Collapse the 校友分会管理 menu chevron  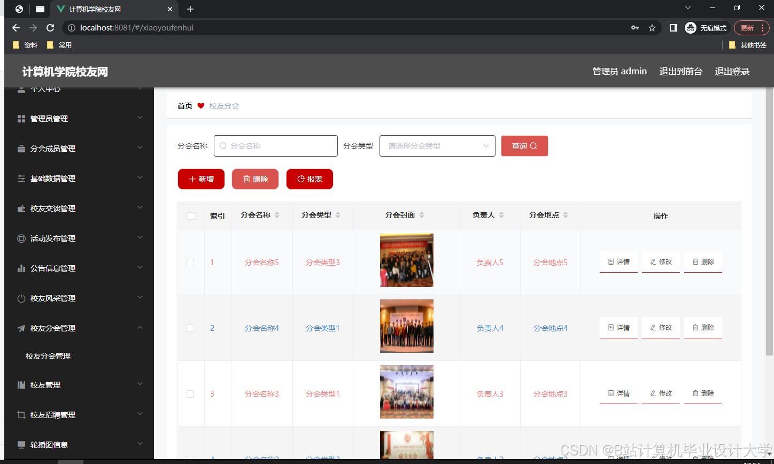click(140, 327)
